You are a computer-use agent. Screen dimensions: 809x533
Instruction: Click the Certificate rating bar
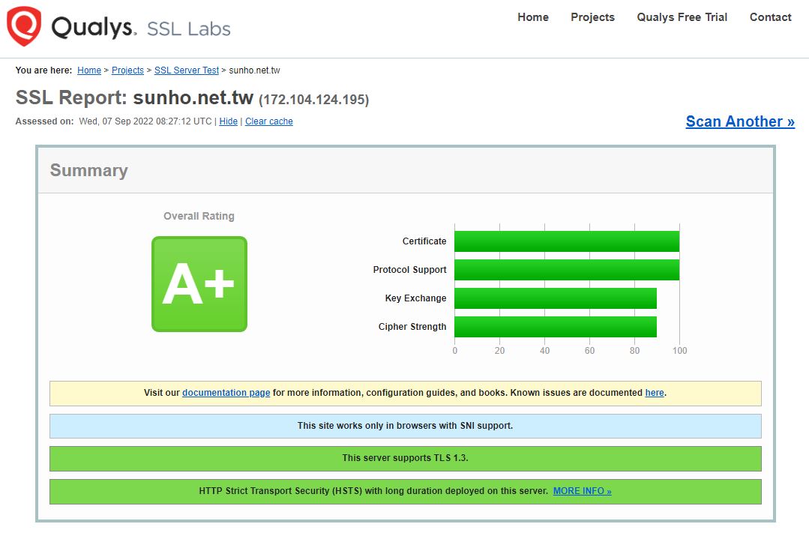click(566, 241)
